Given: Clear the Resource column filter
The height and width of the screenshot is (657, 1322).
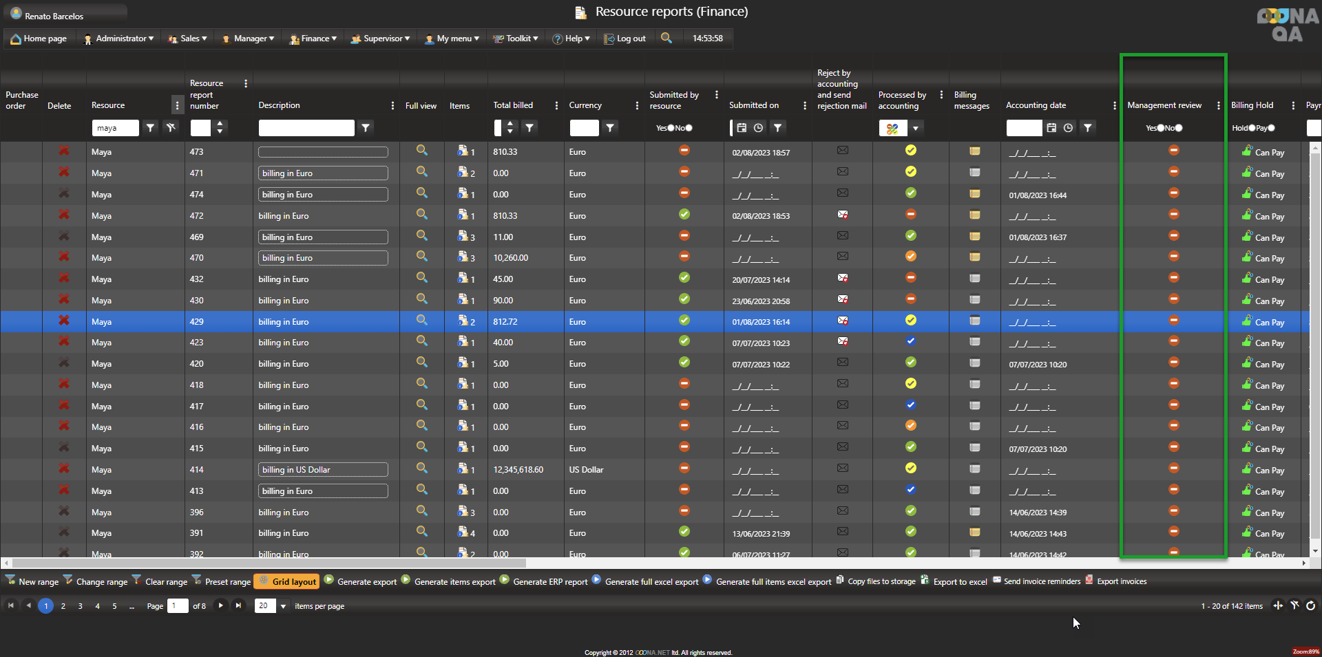Looking at the screenshot, I should 171,127.
